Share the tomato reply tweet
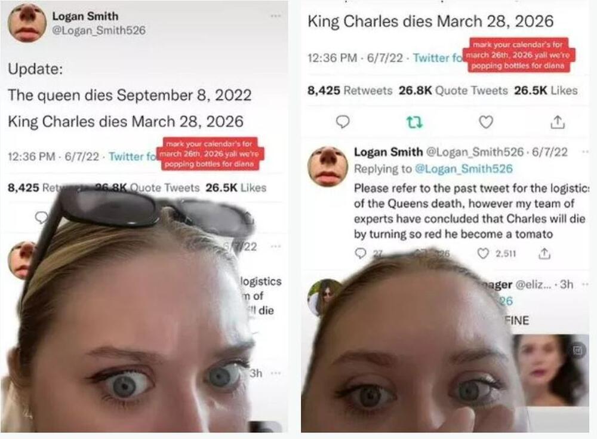Image resolution: width=597 pixels, height=439 pixels. pos(544,253)
